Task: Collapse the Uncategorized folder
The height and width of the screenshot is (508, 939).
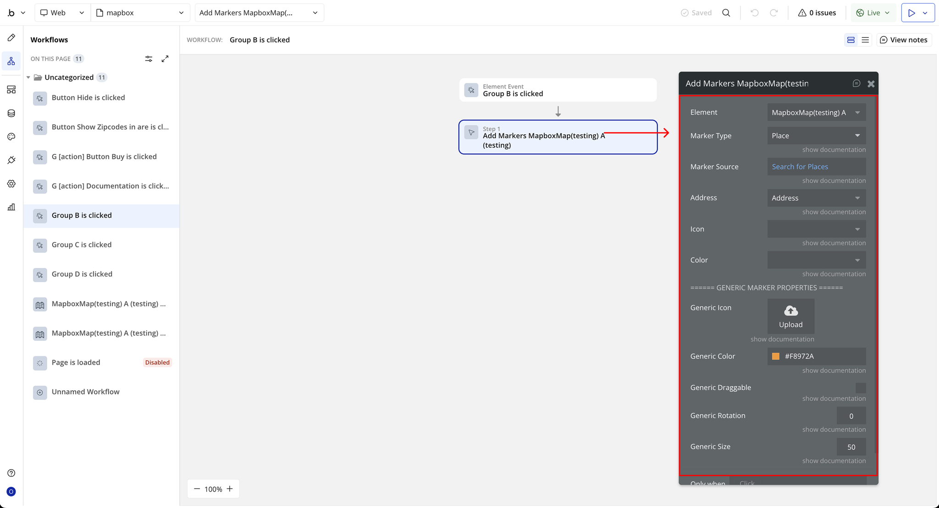Action: (28, 77)
